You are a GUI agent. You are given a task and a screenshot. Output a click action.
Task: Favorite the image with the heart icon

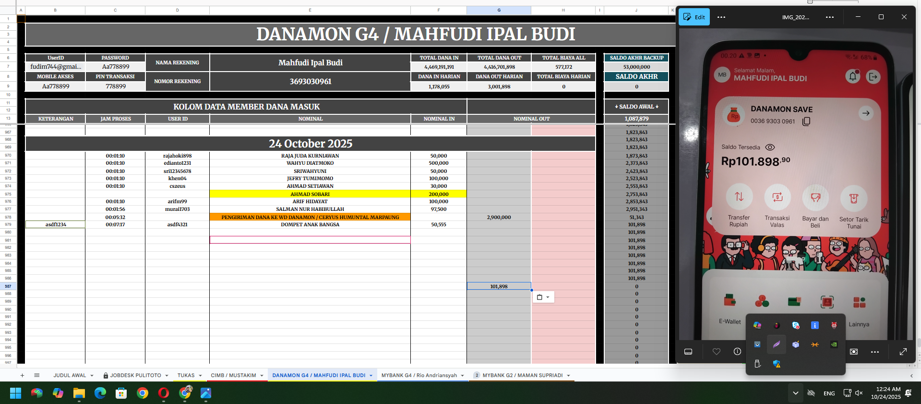[x=717, y=352]
